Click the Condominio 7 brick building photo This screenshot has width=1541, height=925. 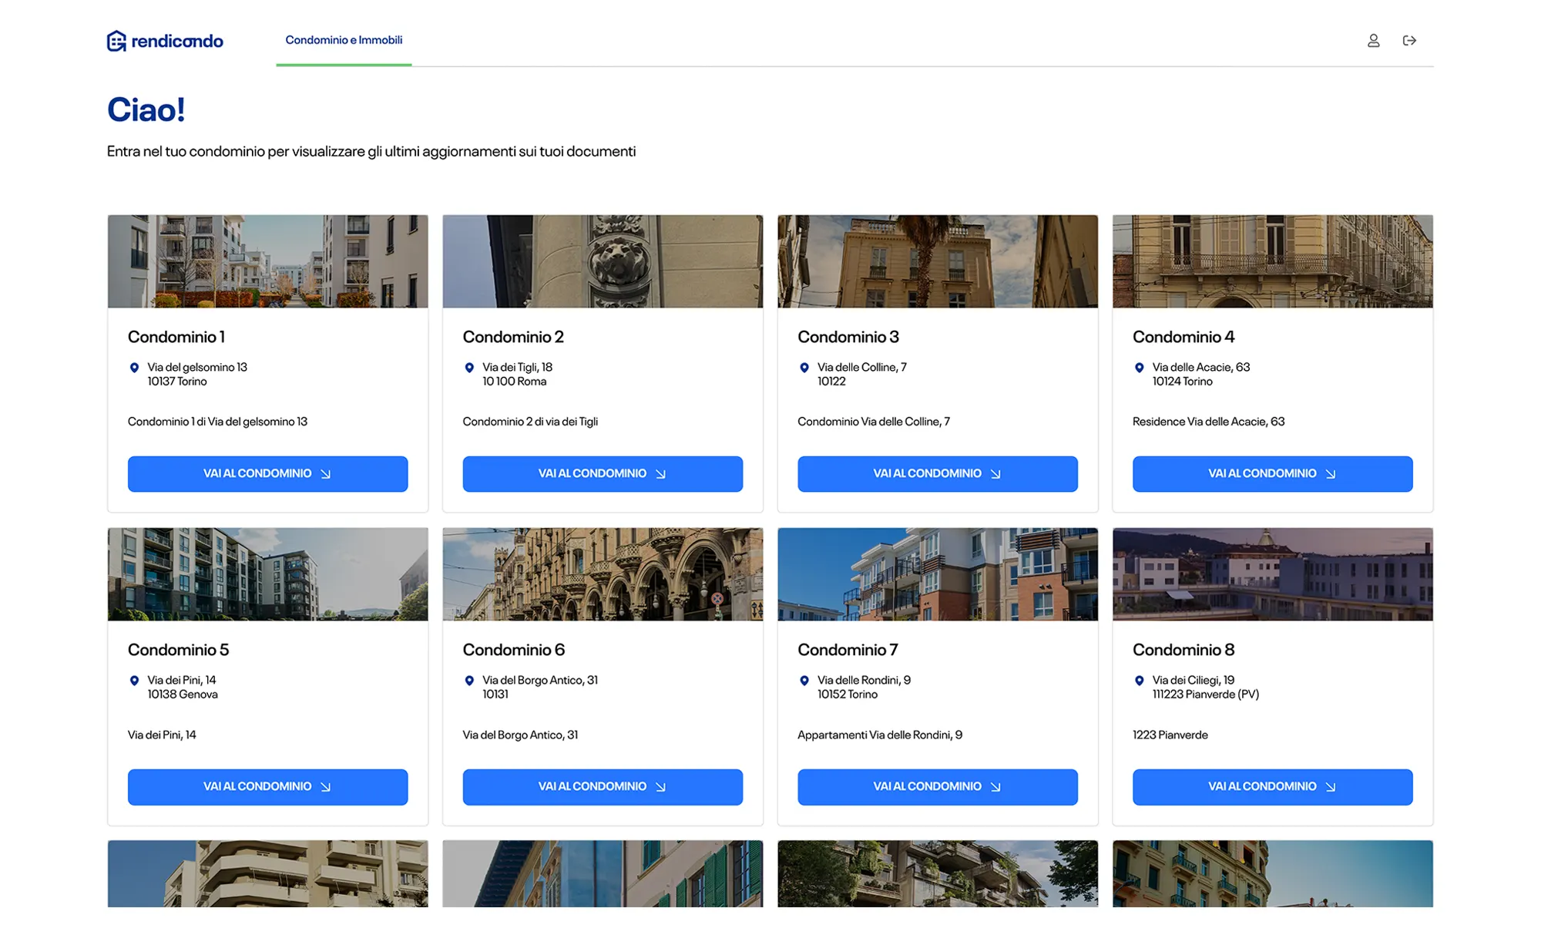pyautogui.click(x=938, y=574)
